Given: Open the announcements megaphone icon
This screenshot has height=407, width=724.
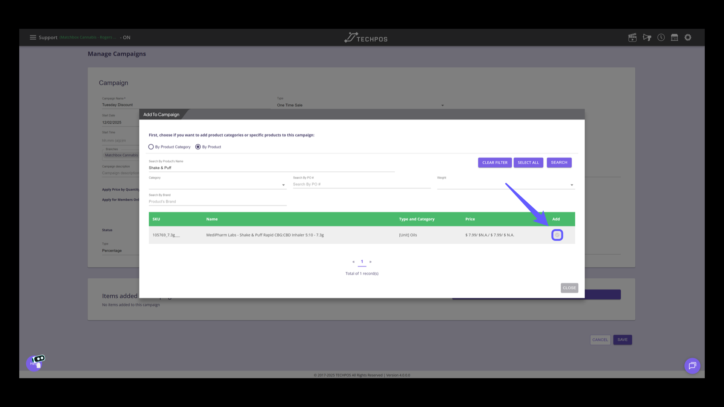Looking at the screenshot, I should 647,37.
